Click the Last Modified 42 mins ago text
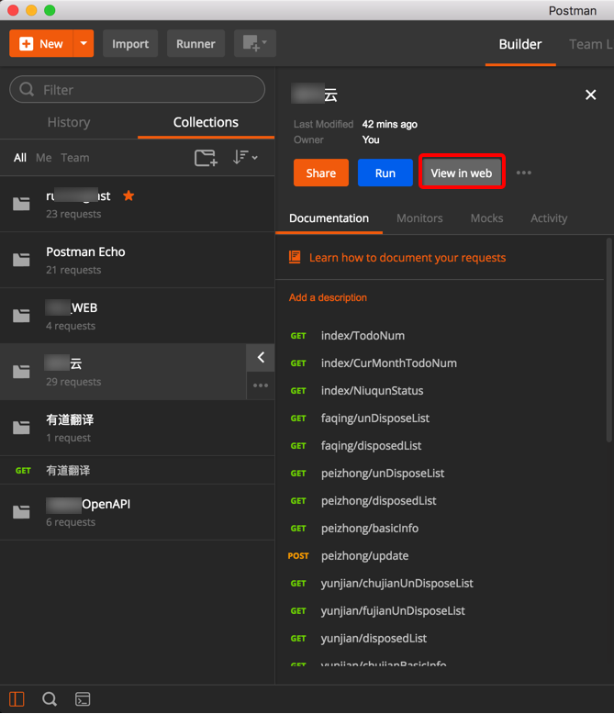The height and width of the screenshot is (714, 614). coord(355,124)
